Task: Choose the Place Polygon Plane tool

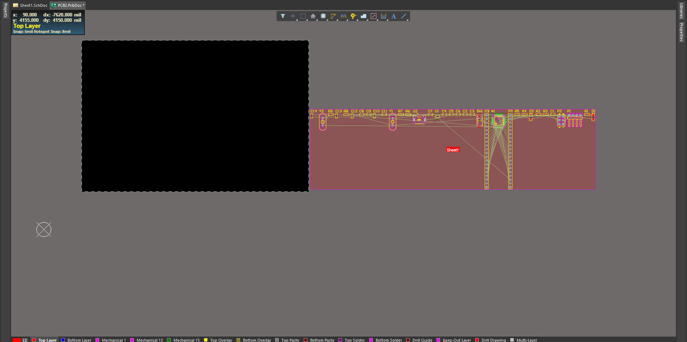Action: (364, 16)
